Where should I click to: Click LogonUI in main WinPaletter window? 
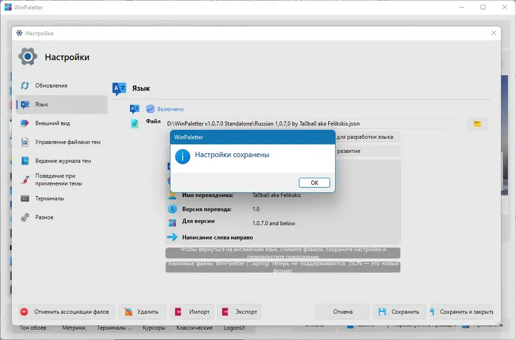234,328
